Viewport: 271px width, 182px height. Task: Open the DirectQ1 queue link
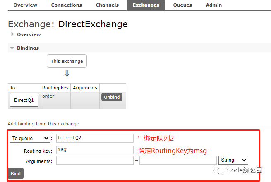coord(24,100)
